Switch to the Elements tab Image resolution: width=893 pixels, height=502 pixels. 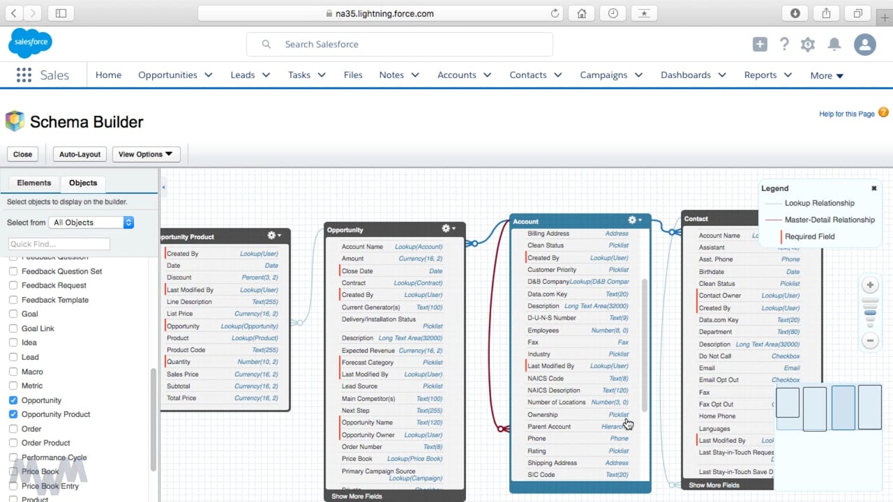pos(34,183)
